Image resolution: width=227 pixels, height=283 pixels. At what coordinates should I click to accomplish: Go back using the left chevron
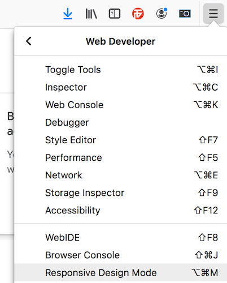[x=29, y=41]
